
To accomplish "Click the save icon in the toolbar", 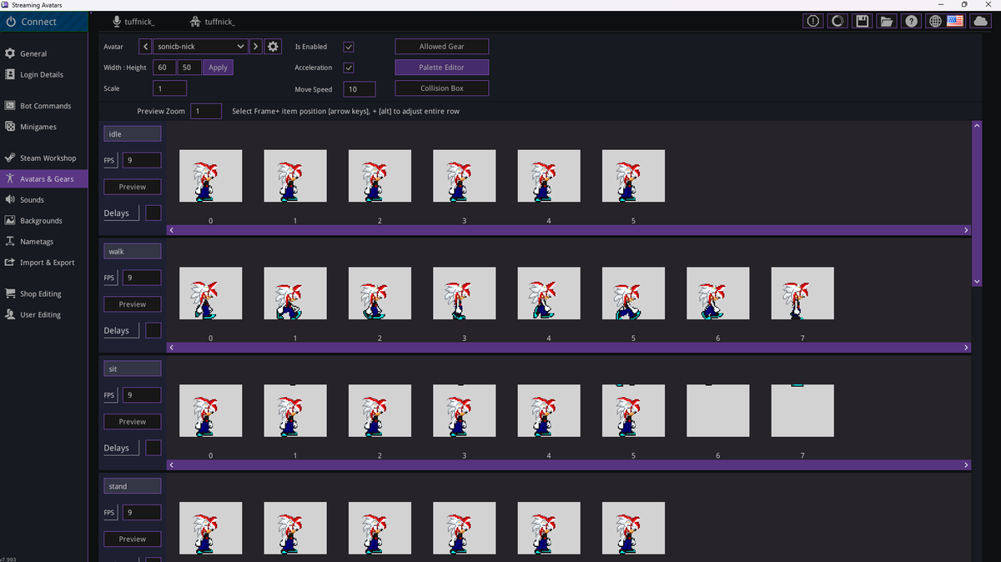I will pyautogui.click(x=862, y=21).
